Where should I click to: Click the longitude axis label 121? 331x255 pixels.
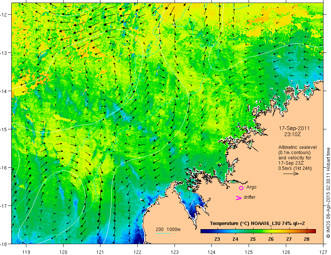[x=100, y=252]
